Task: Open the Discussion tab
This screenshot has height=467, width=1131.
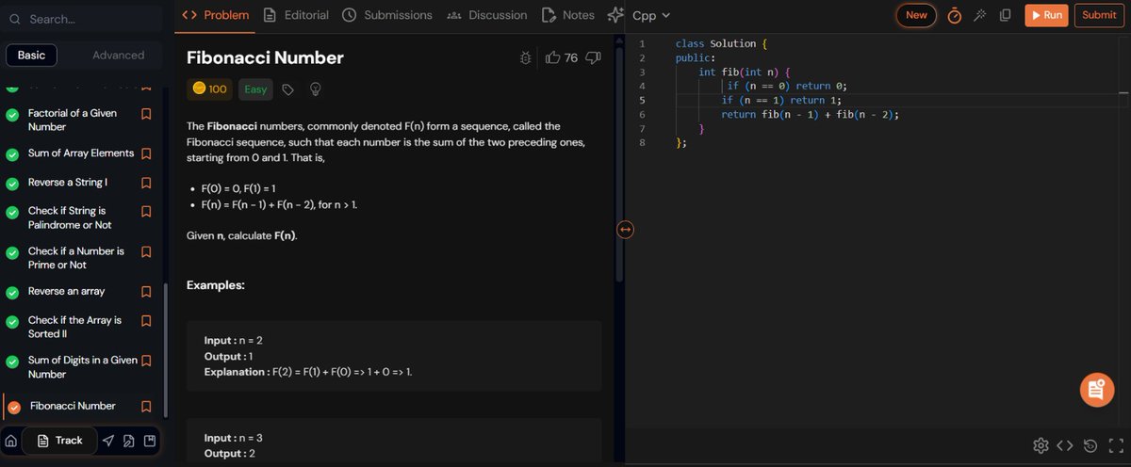Action: tap(486, 15)
